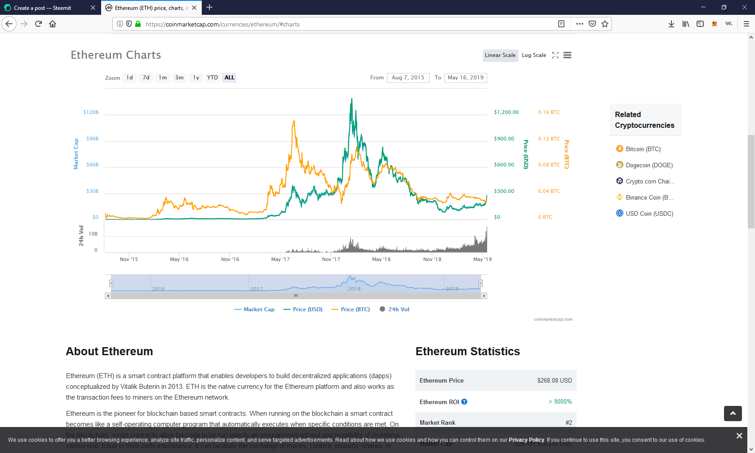Toggle the Price (USD) series in legend
The height and width of the screenshot is (453, 755).
tap(303, 309)
